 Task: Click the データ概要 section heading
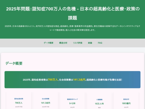pos(14,64)
